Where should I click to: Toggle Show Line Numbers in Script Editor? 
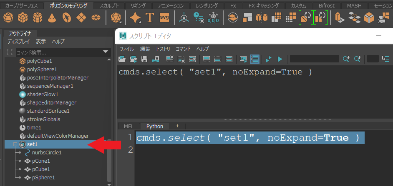254,59
